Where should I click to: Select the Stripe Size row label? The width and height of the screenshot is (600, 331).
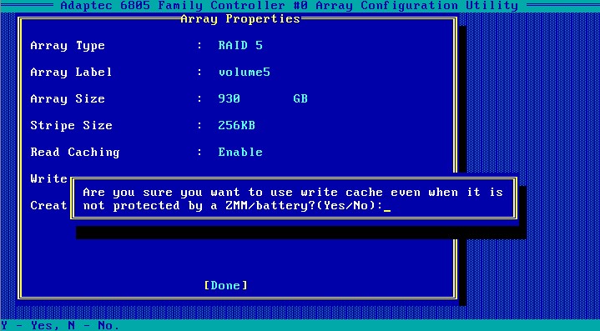coord(71,125)
